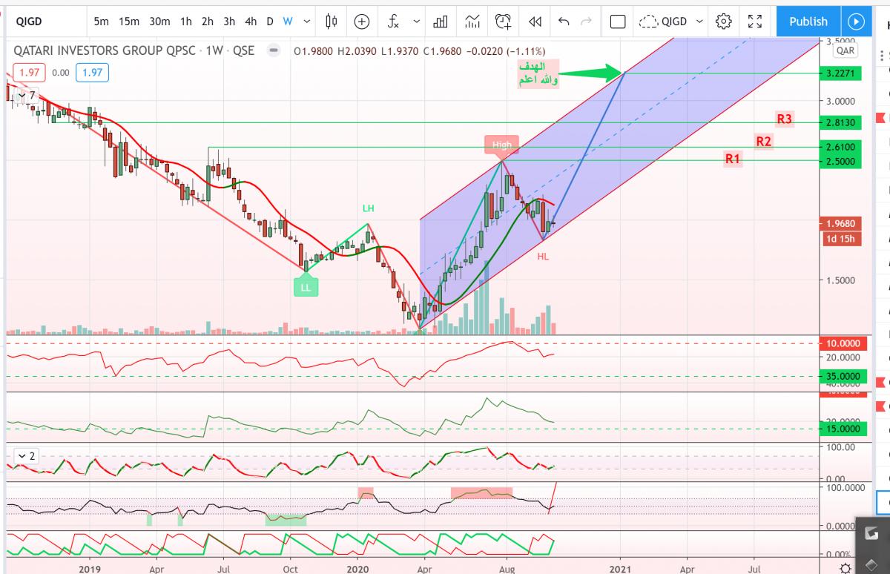Click the play button next to Publish
Image resolution: width=890 pixels, height=574 pixels.
[x=855, y=22]
